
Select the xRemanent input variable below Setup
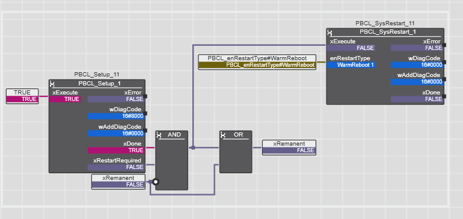(x=118, y=182)
